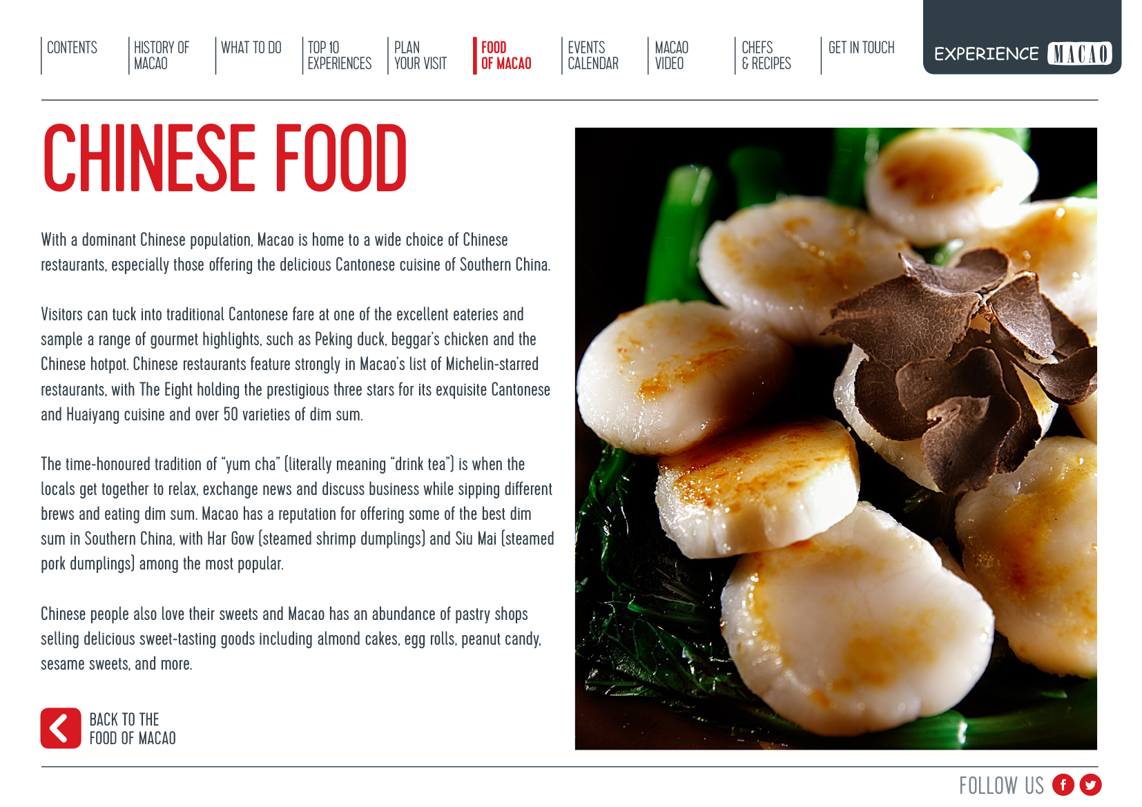Viewport: 1142px width, 807px height.
Task: Select the Food of Macao tab
Action: tap(506, 55)
